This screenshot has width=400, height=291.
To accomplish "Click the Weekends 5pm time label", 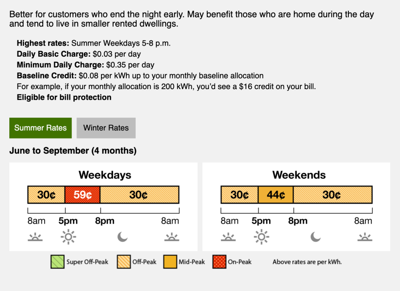I will pyautogui.click(x=261, y=221).
